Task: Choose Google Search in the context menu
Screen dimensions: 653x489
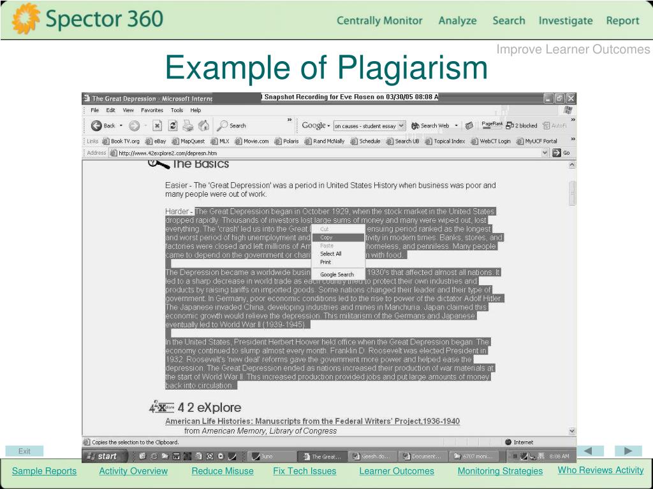Action: click(338, 274)
